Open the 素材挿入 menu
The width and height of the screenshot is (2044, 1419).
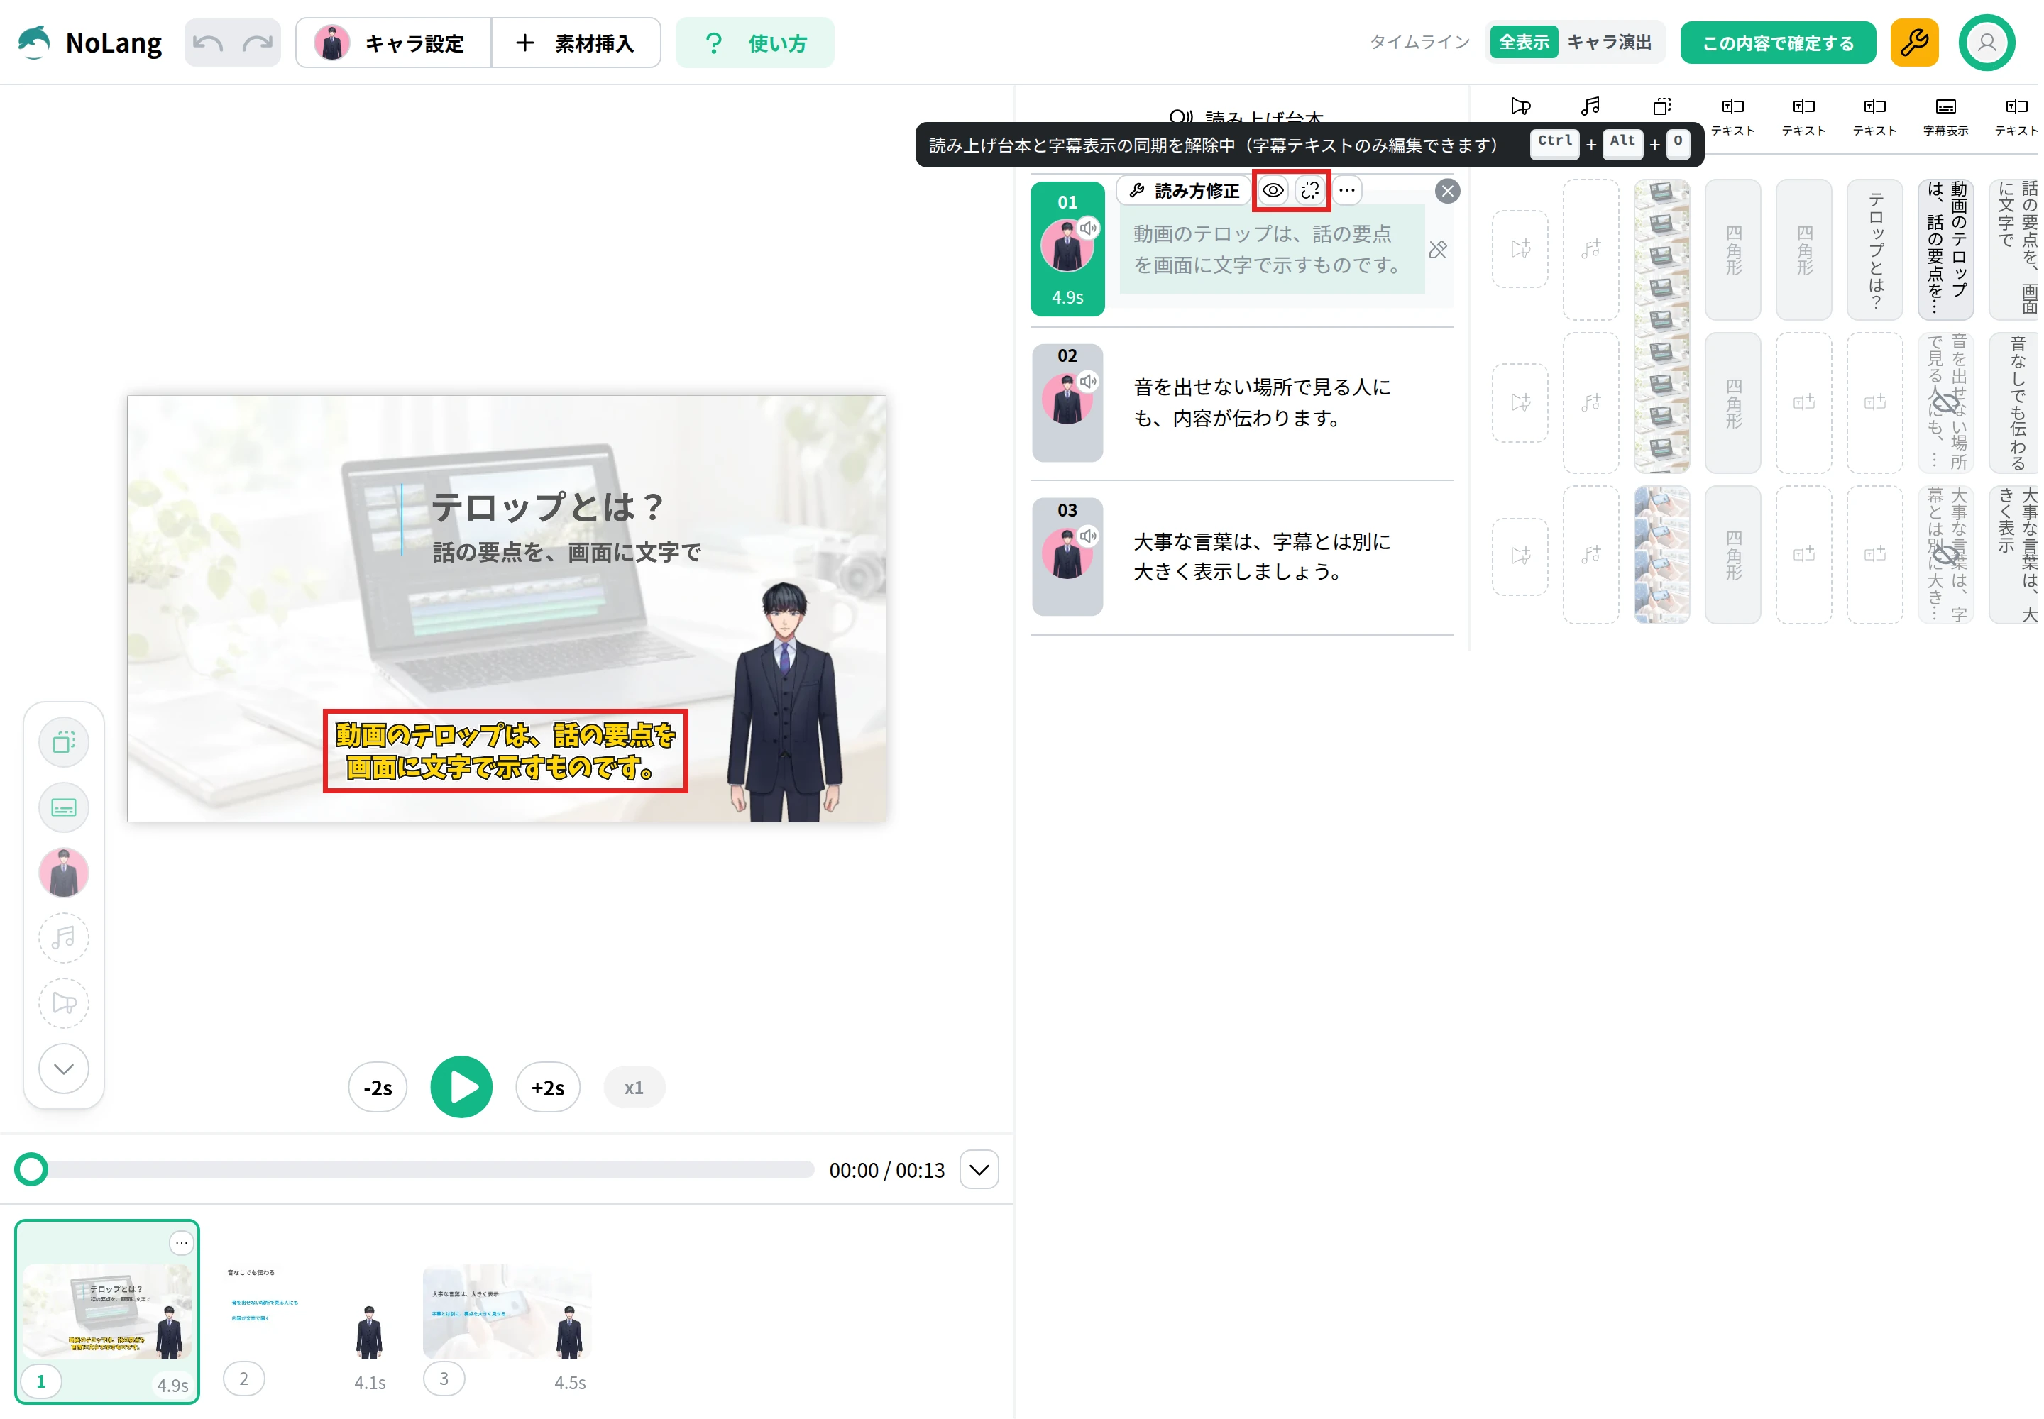pyautogui.click(x=576, y=43)
